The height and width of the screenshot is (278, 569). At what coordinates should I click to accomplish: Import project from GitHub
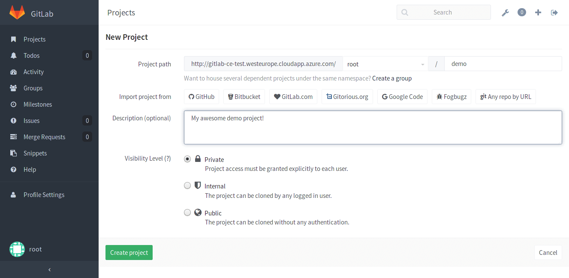(201, 96)
